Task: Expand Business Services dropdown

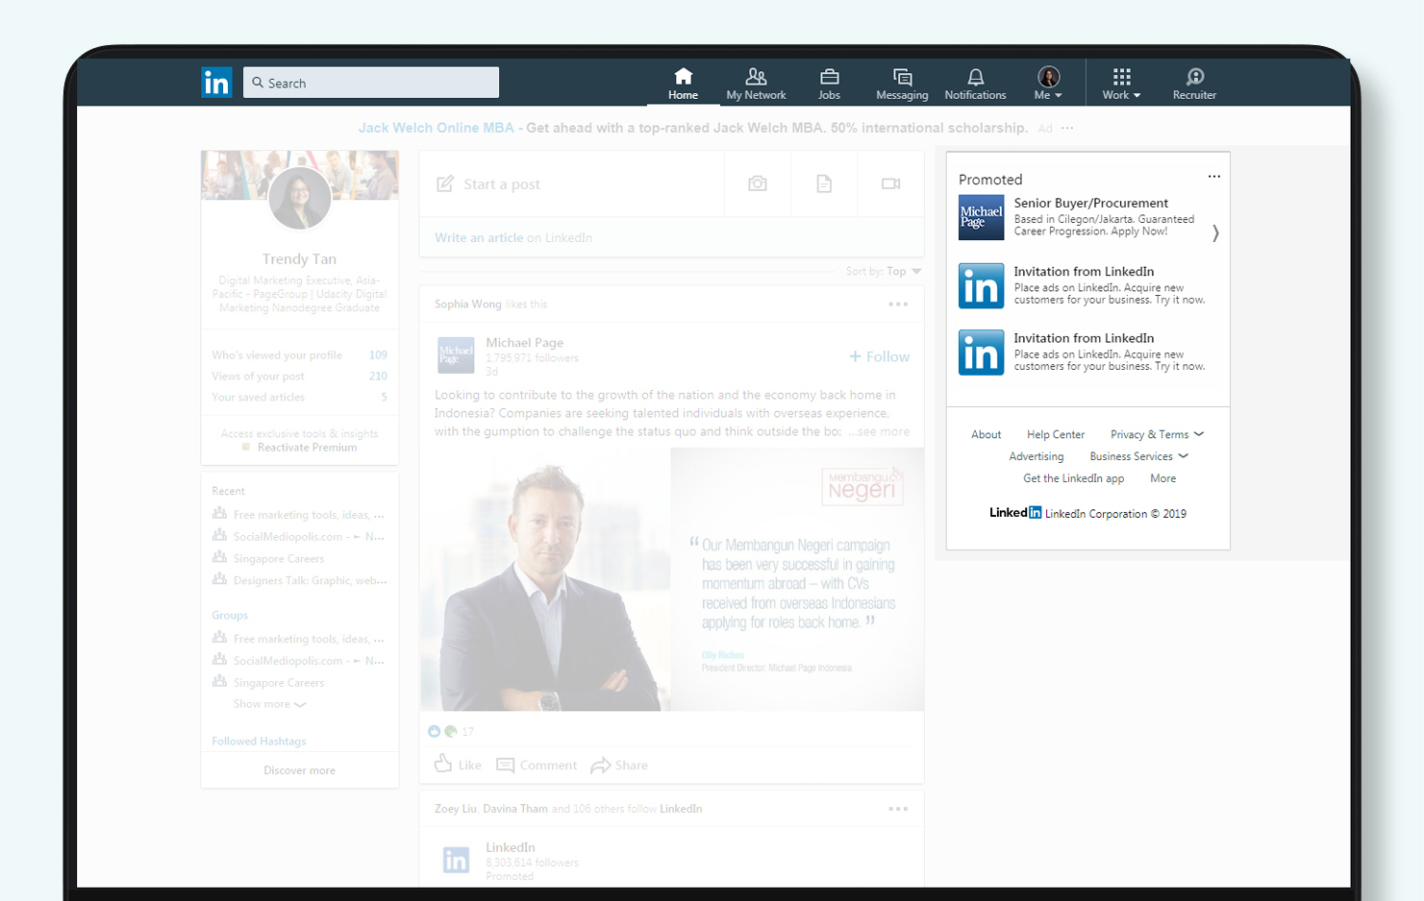Action: pyautogui.click(x=1138, y=457)
